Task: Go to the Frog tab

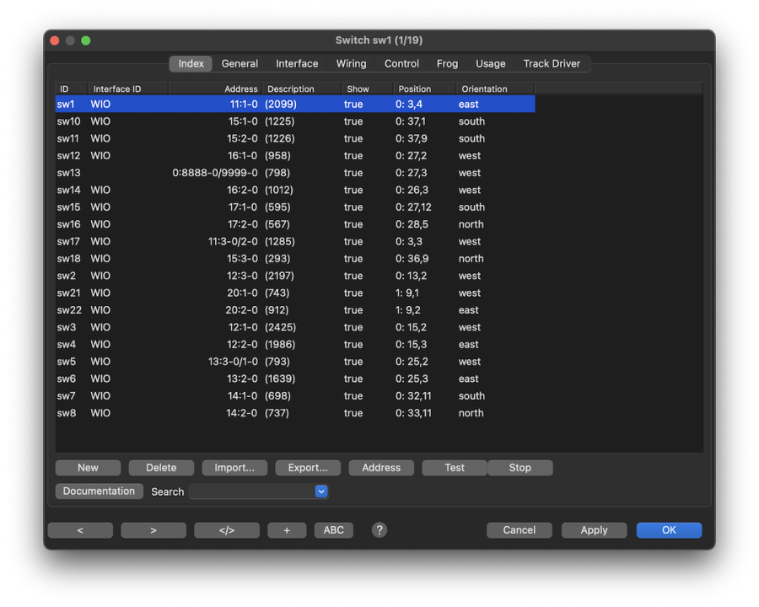Action: click(x=447, y=64)
